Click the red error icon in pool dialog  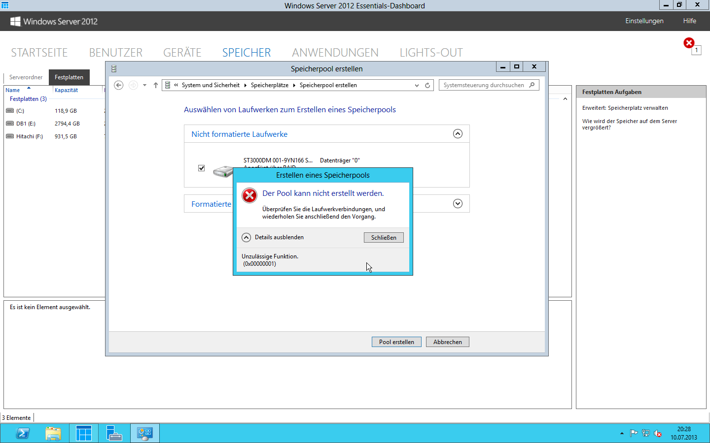click(249, 195)
